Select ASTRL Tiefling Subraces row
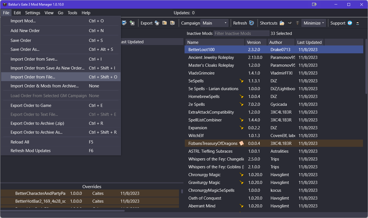The width and height of the screenshot is (368, 218). point(274,151)
